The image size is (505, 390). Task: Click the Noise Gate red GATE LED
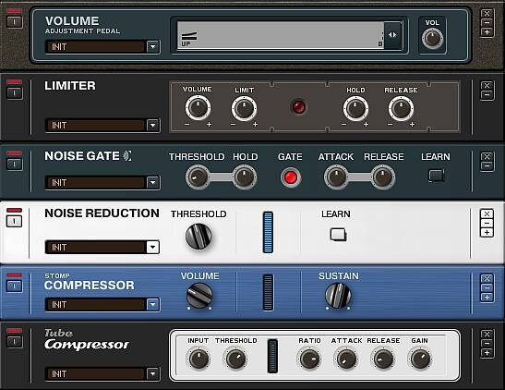(291, 177)
